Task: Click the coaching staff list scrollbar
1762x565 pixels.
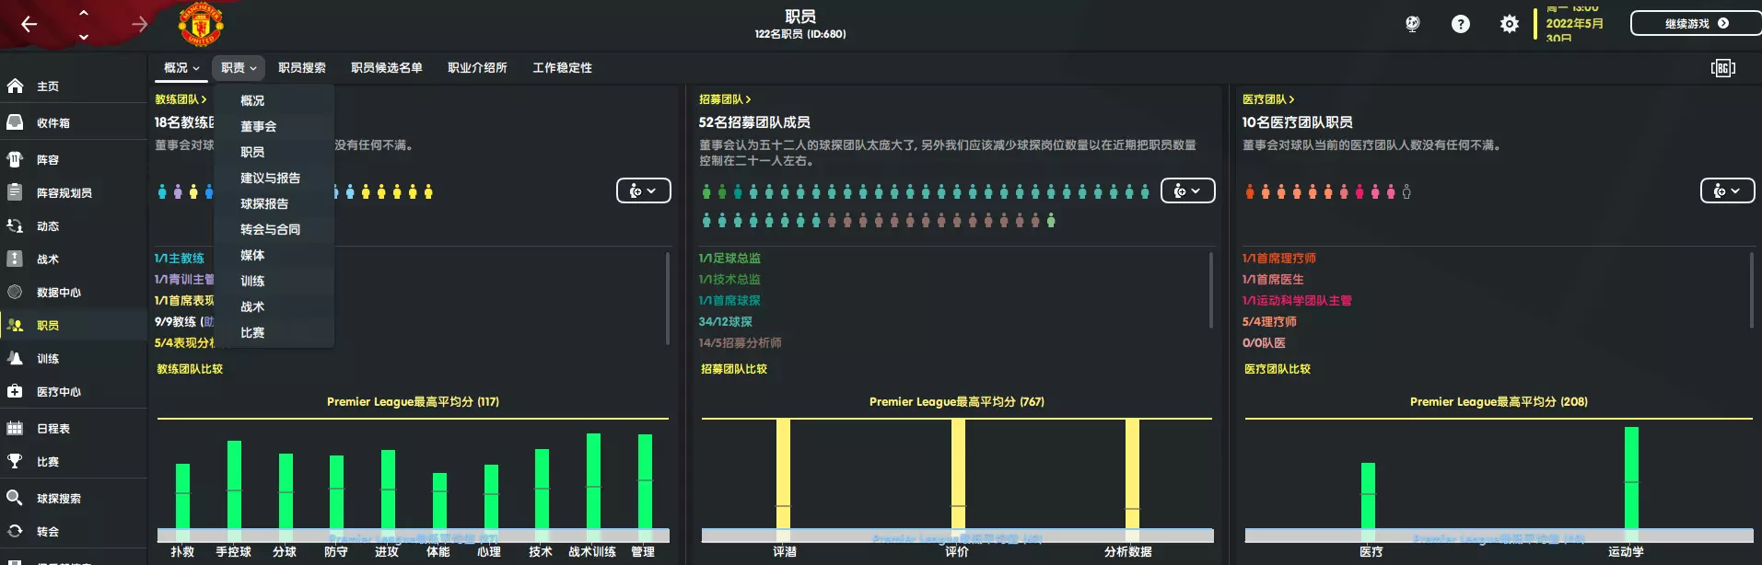Action: point(667,298)
